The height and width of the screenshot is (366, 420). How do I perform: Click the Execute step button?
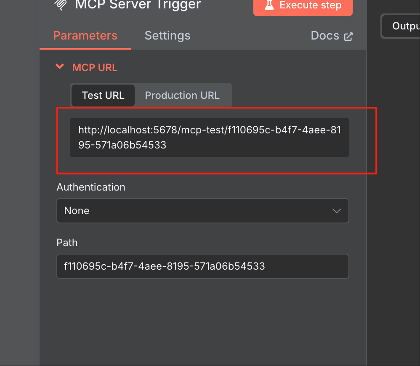point(303,5)
